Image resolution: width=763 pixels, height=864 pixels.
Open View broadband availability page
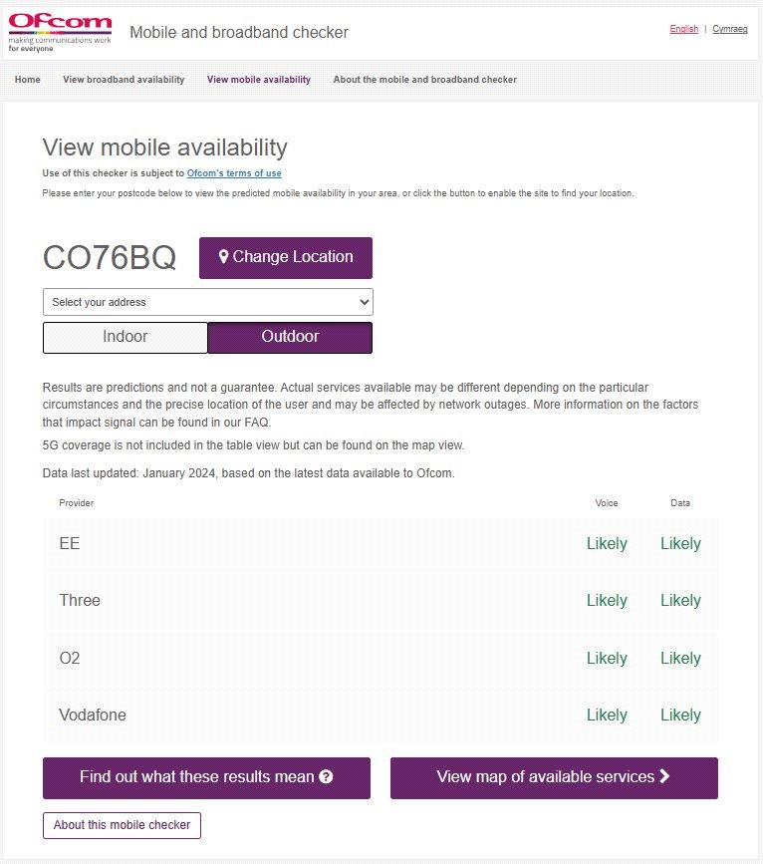(124, 80)
